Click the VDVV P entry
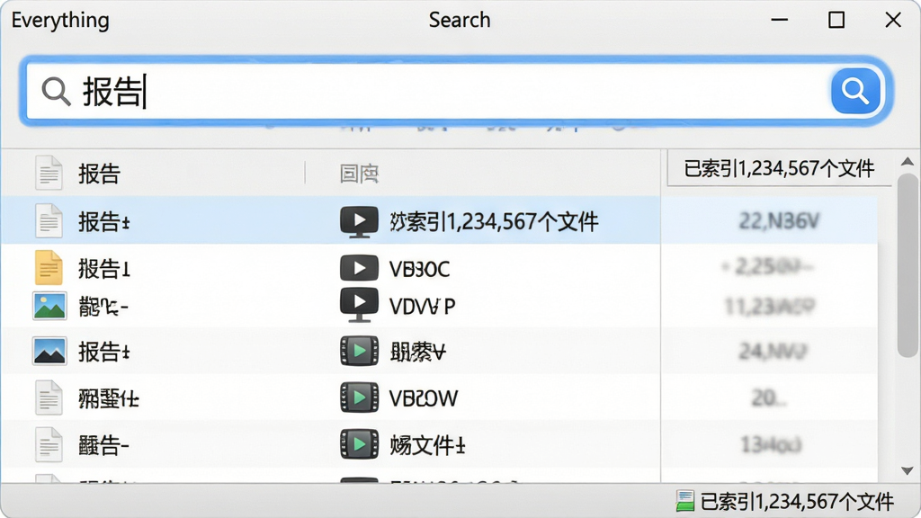 (423, 306)
